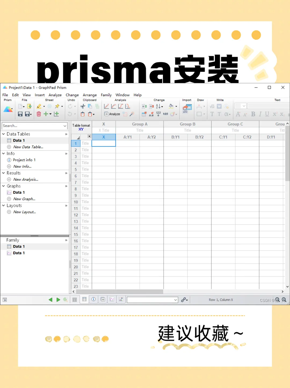
Task: Click the Analyze button
Action: coord(112,114)
